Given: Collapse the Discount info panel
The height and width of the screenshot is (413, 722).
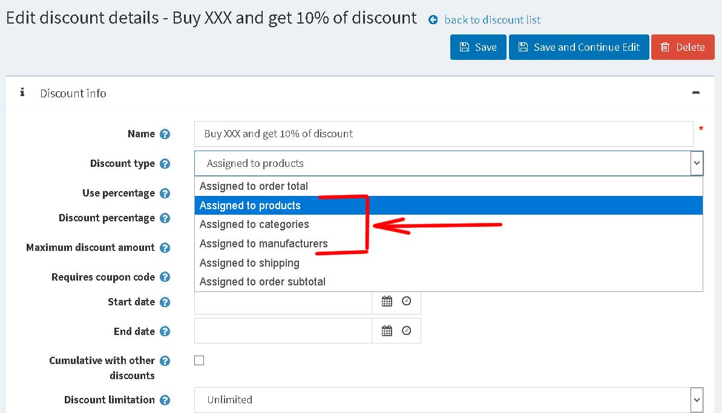Looking at the screenshot, I should [696, 93].
